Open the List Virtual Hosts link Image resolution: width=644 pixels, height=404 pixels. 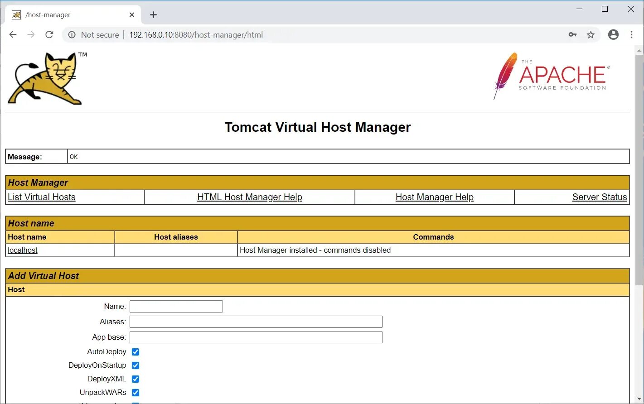(x=42, y=197)
